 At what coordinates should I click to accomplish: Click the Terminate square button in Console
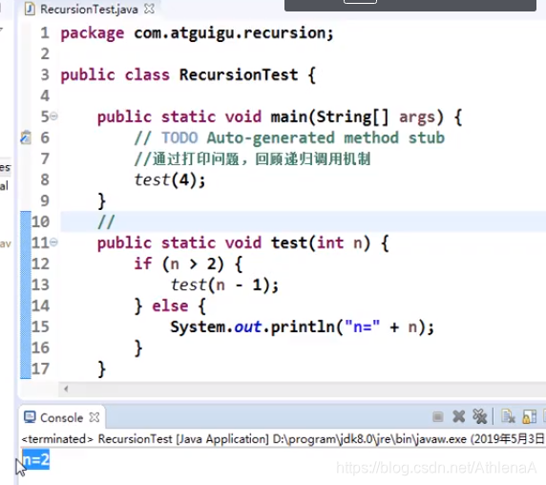[x=438, y=416]
